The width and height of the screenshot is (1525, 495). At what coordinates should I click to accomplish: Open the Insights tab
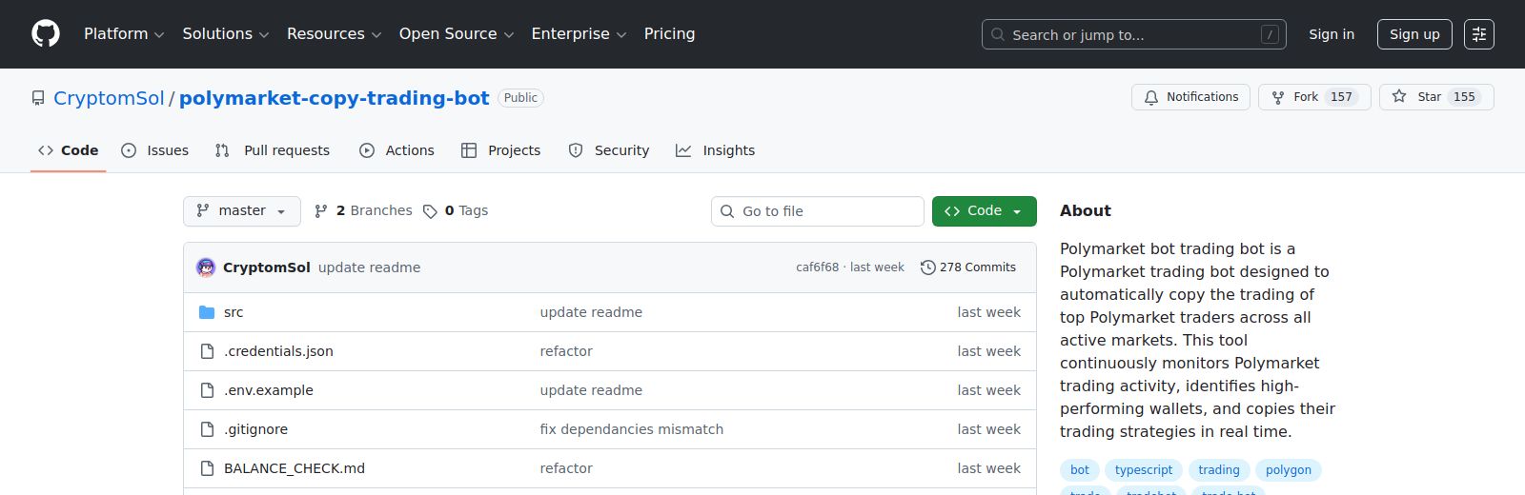[715, 150]
